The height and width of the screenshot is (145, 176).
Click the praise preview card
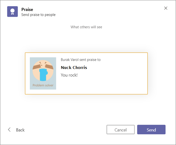pos(86,73)
